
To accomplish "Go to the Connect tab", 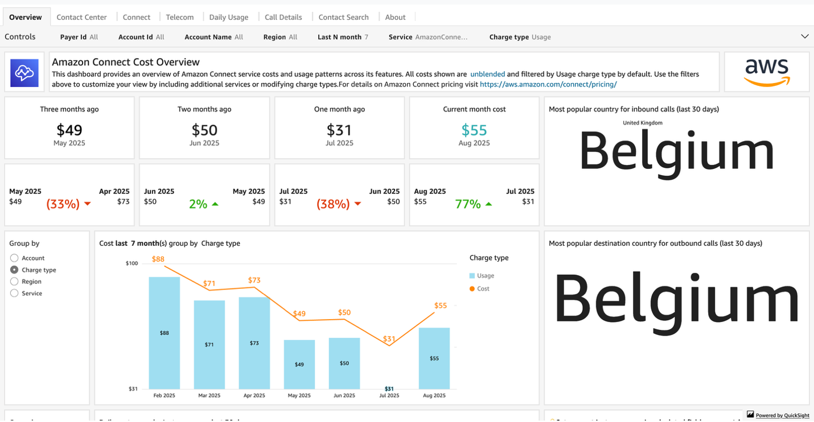I will [137, 17].
